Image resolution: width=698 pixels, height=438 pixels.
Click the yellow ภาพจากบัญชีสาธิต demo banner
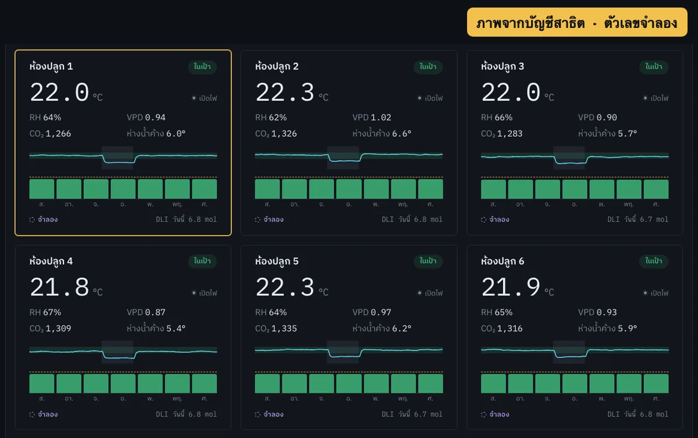click(577, 23)
